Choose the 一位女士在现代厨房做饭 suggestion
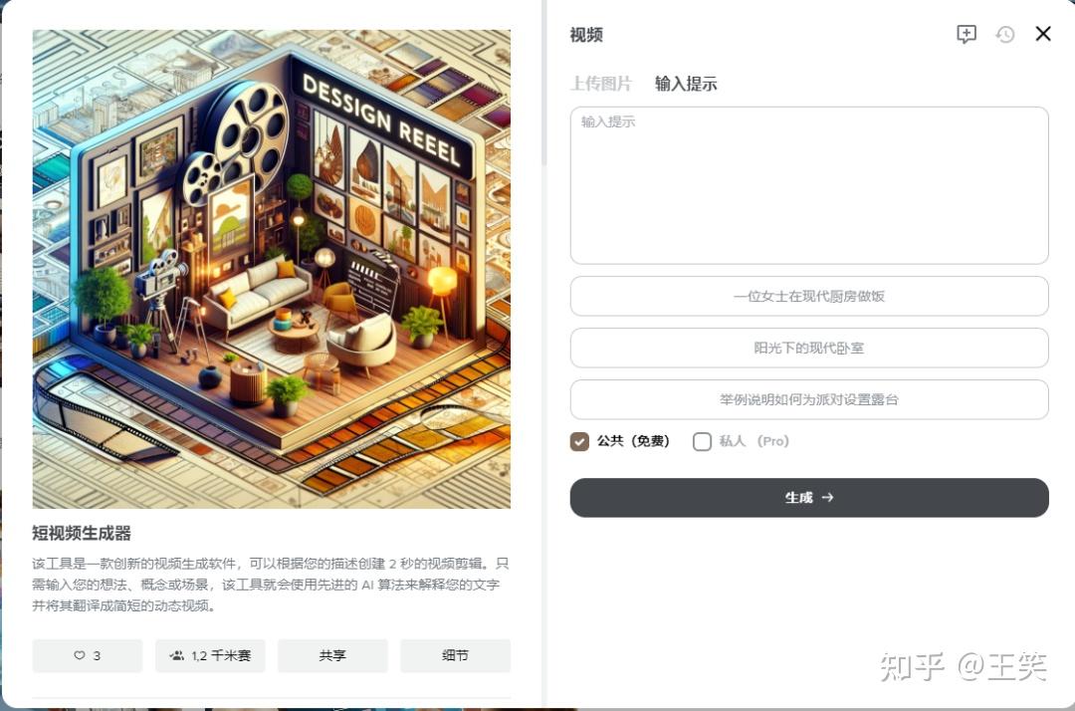This screenshot has width=1075, height=711. click(809, 296)
